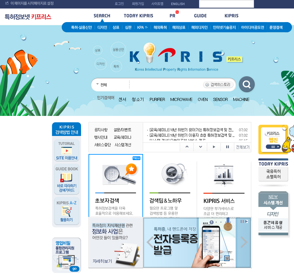Click the set as start page icon
This screenshot has width=294, height=276.
click(x=7, y=3)
